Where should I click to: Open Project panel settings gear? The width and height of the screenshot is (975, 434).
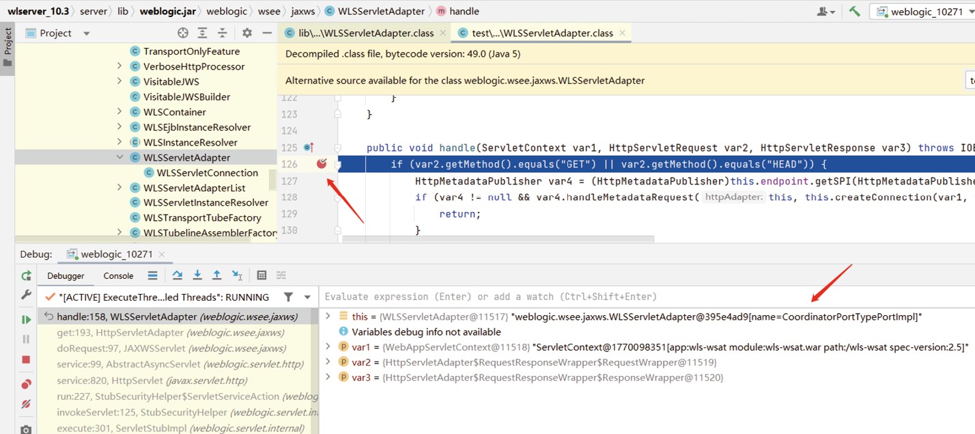pos(247,33)
